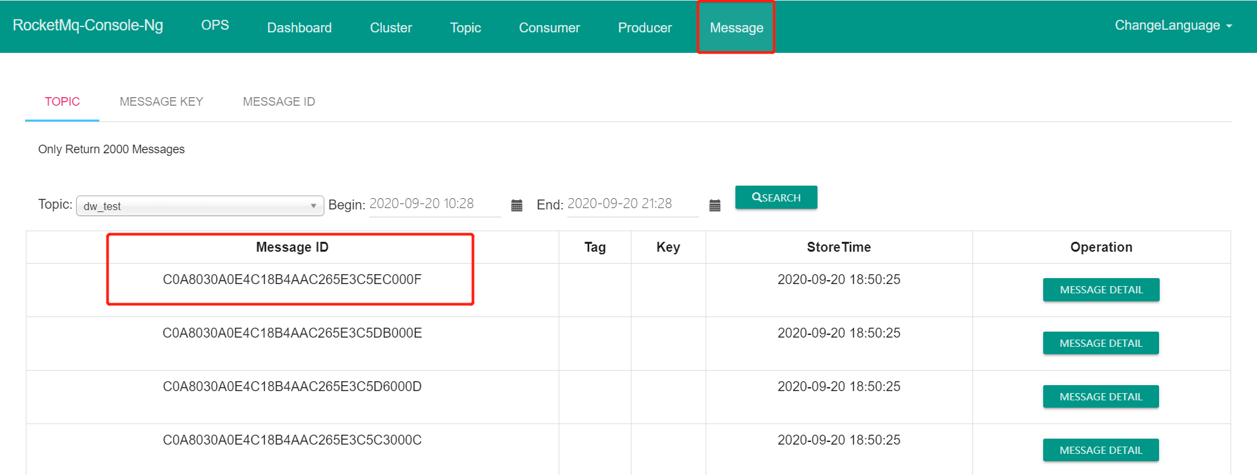This screenshot has width=1257, height=475.
Task: Open the End date calendar picker icon
Action: (715, 205)
